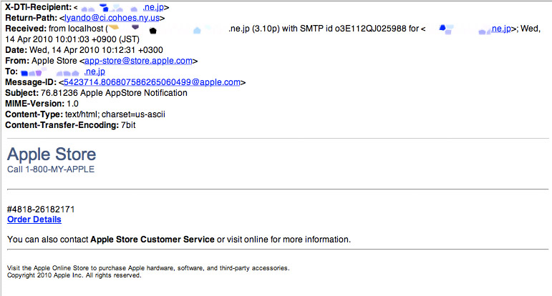Click the app-store@store.apple.com sender address
Viewport: 552px width, 296px height.
coord(138,61)
